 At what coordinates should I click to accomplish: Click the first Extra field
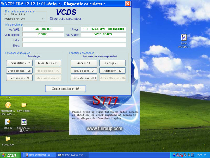coord(74,40)
